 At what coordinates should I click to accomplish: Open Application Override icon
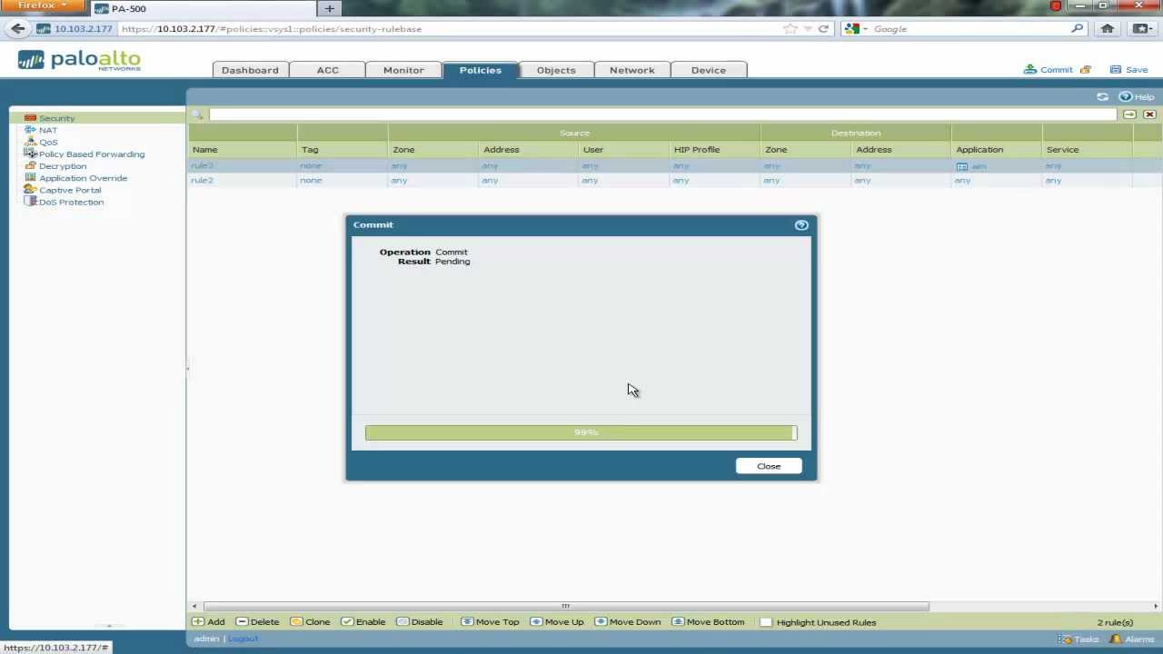tap(30, 177)
